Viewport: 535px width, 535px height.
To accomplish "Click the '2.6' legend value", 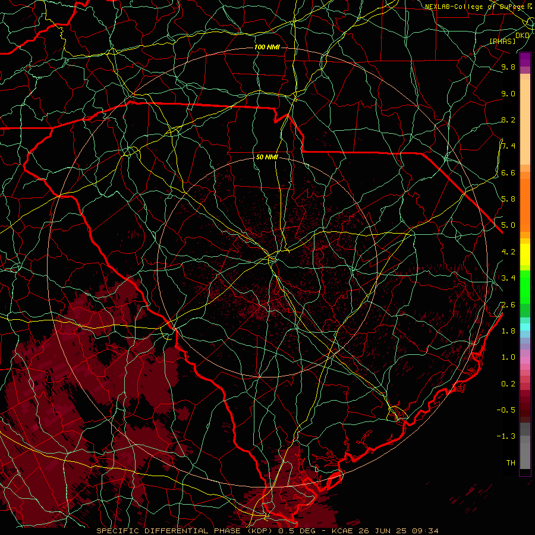I will pos(508,305).
